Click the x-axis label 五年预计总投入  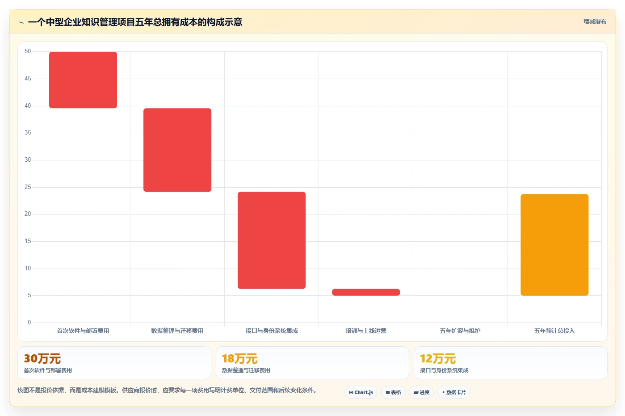554,331
